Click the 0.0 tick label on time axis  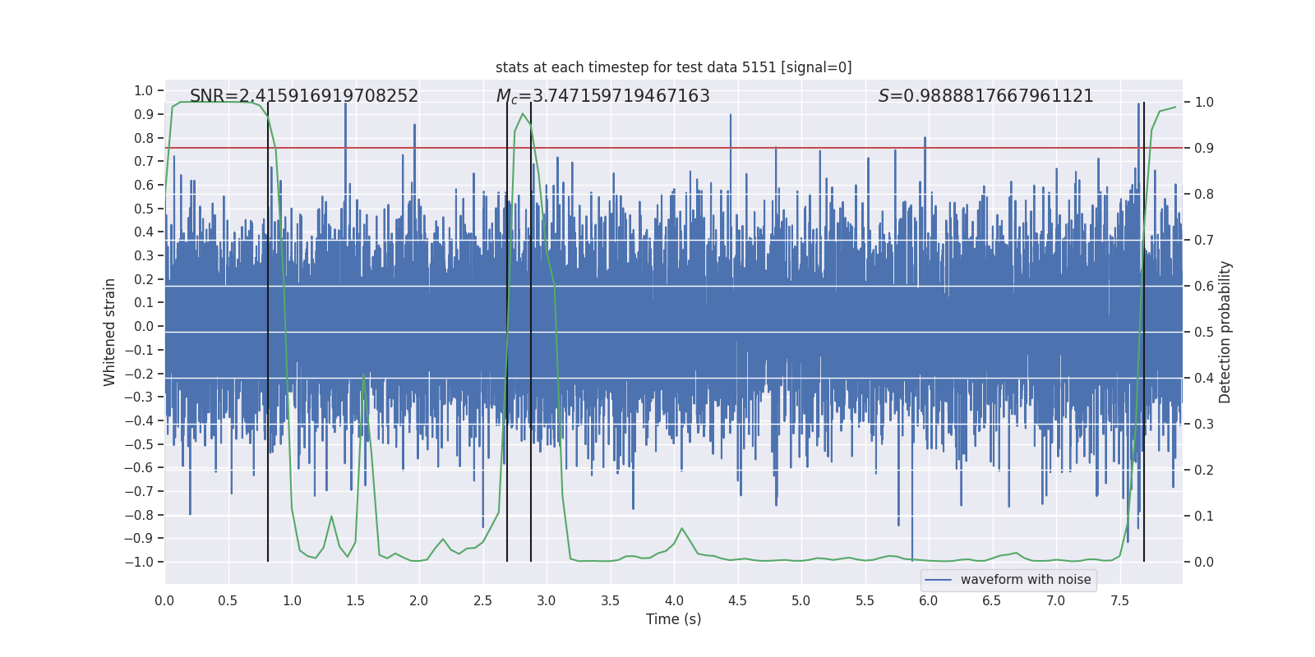[164, 600]
